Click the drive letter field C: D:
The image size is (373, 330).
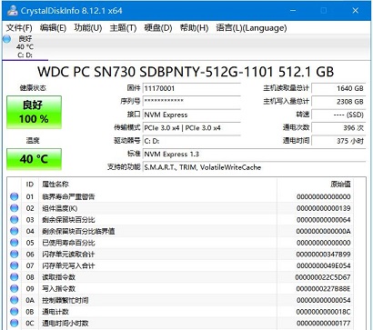tap(192, 141)
